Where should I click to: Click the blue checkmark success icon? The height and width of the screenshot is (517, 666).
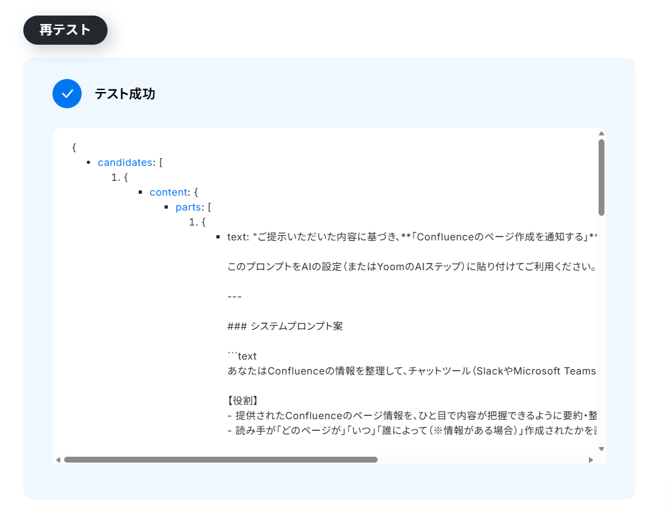pos(67,93)
